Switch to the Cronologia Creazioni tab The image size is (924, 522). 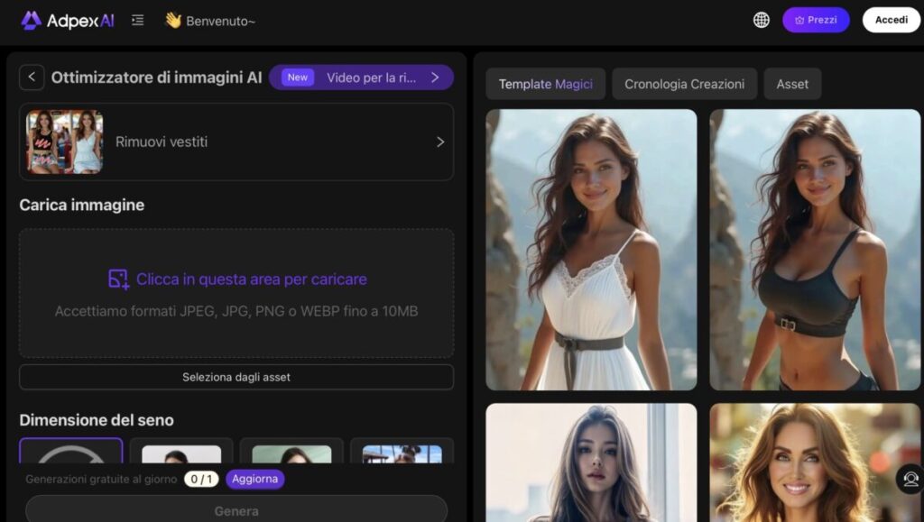[684, 84]
